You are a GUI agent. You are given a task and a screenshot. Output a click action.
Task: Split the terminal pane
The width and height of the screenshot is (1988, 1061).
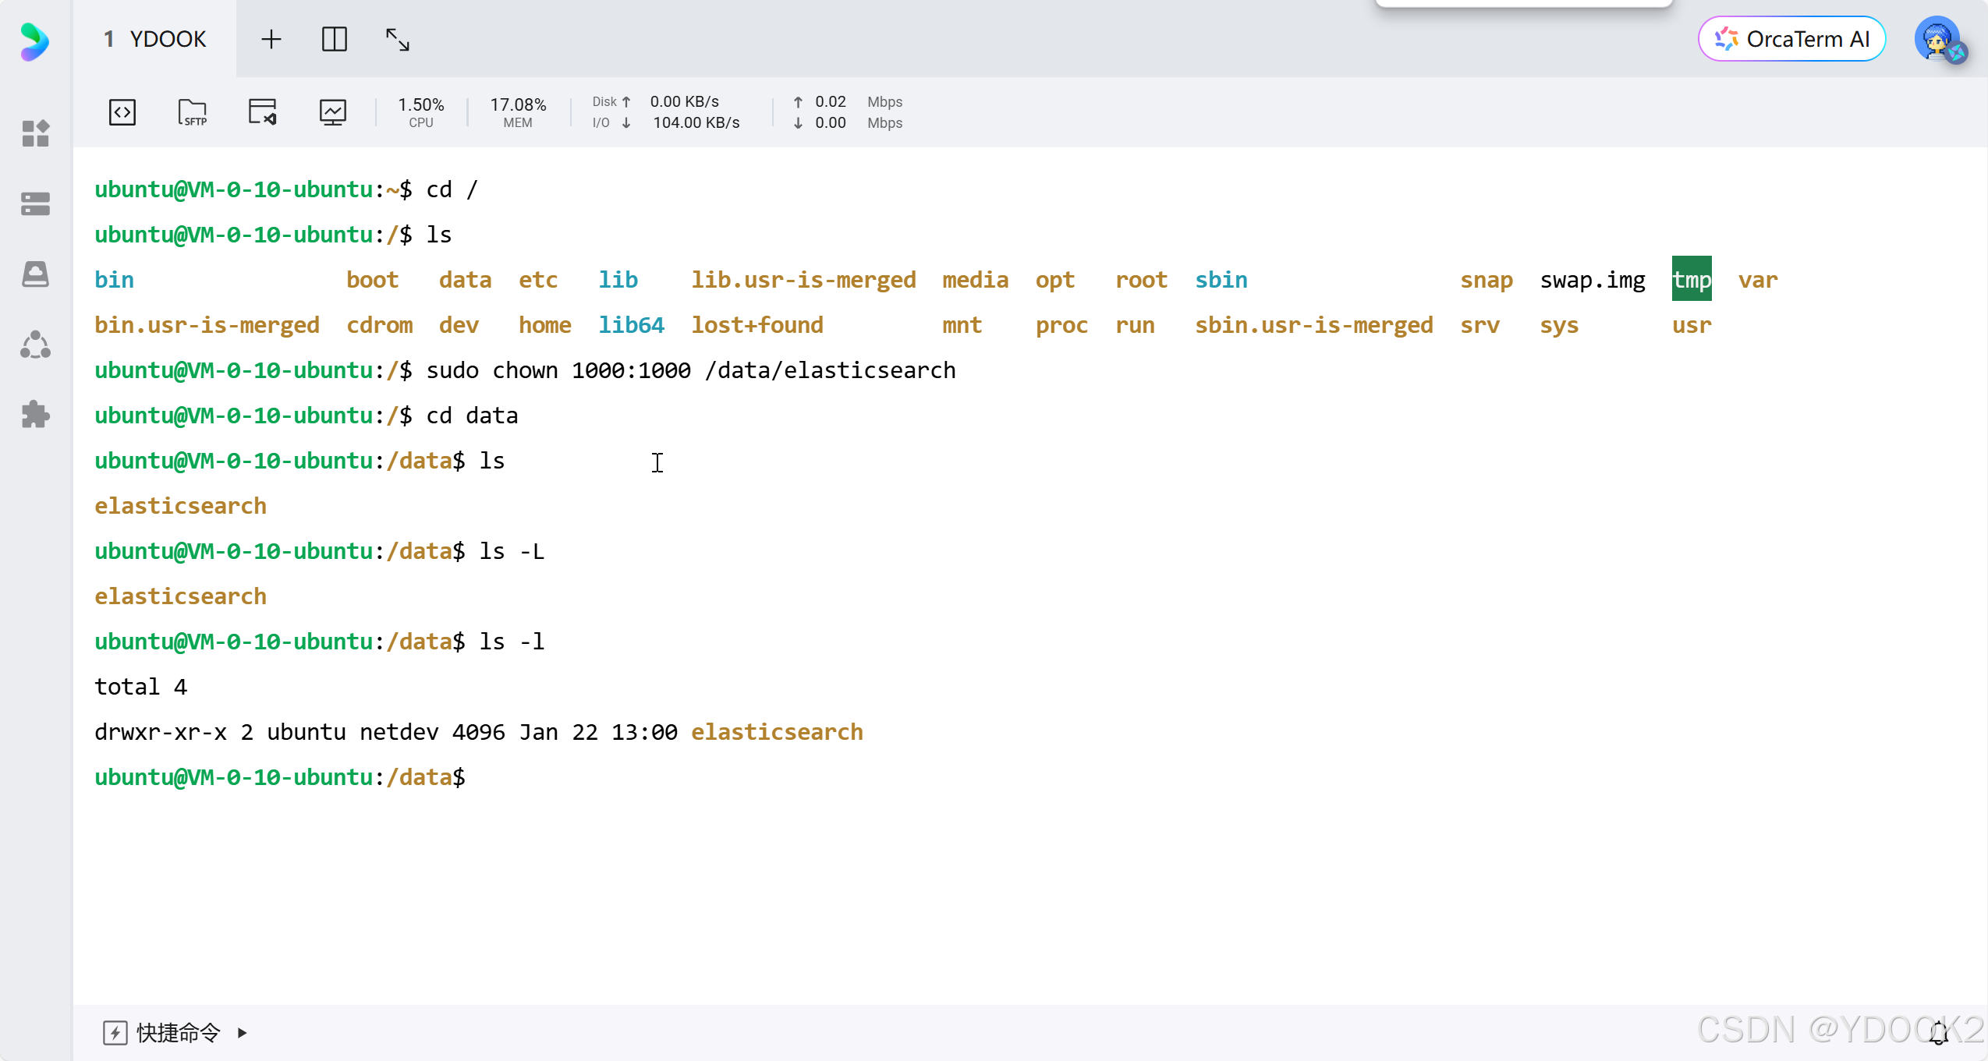(334, 39)
